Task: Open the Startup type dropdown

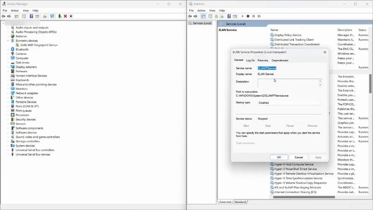Action: pos(290,103)
